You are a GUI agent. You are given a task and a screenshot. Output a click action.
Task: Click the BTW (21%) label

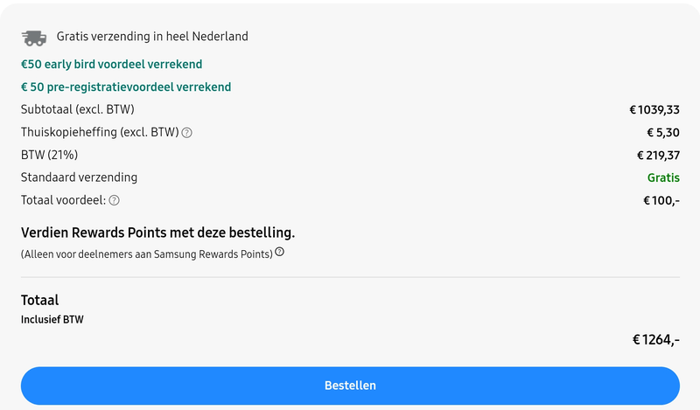click(50, 155)
